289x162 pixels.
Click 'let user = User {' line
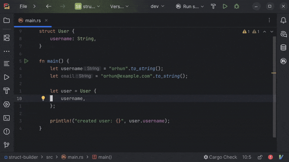coord(73,91)
